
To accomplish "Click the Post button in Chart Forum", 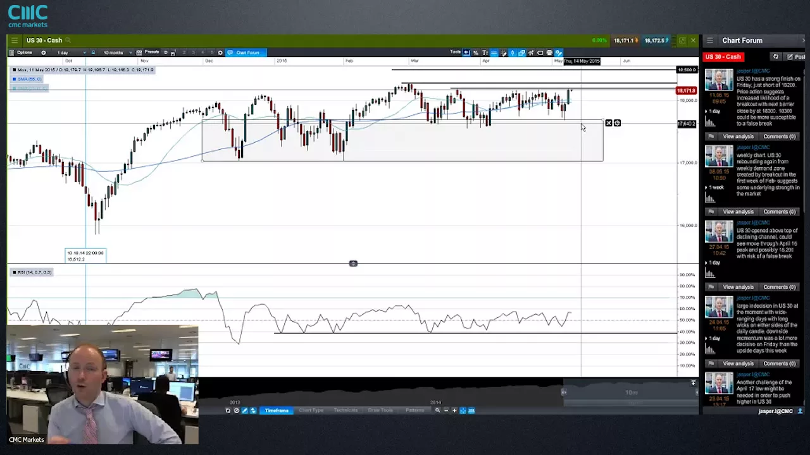I will [x=795, y=57].
